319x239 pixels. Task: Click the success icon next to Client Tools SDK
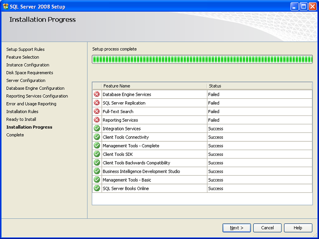pos(97,154)
